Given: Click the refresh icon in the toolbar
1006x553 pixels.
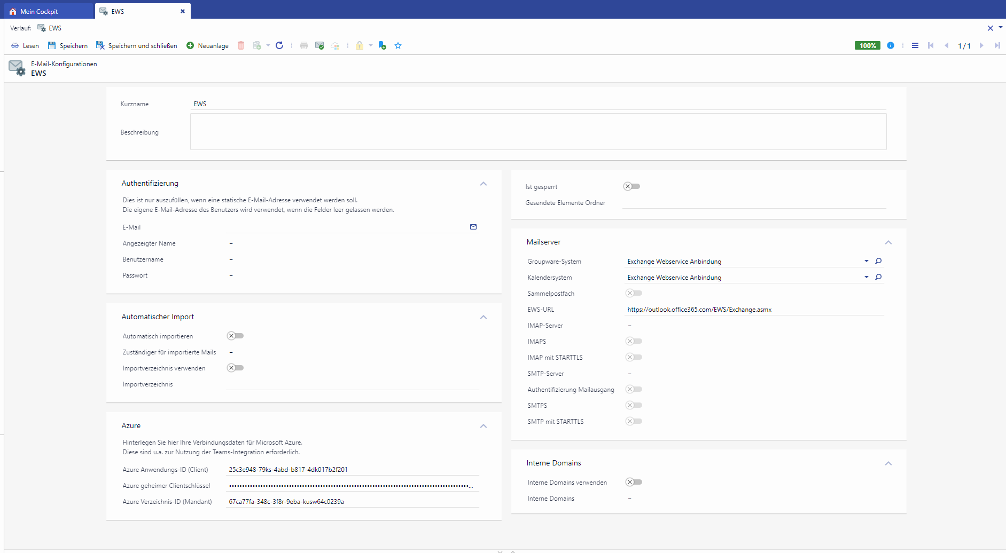Looking at the screenshot, I should (x=279, y=45).
